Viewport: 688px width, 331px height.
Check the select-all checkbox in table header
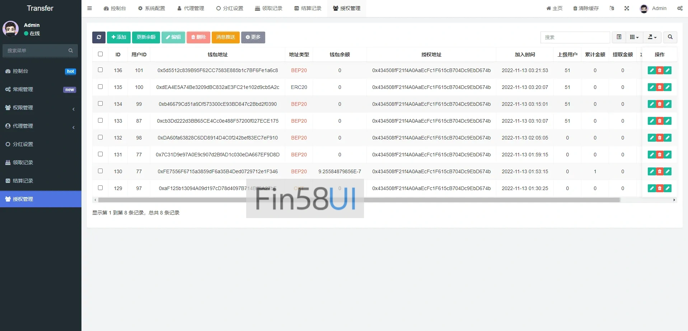point(100,54)
